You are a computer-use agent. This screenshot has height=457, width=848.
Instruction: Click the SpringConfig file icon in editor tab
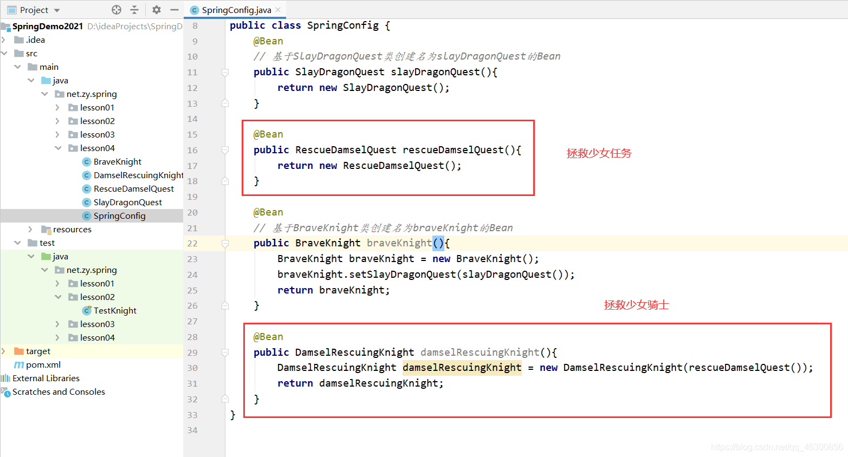click(195, 10)
